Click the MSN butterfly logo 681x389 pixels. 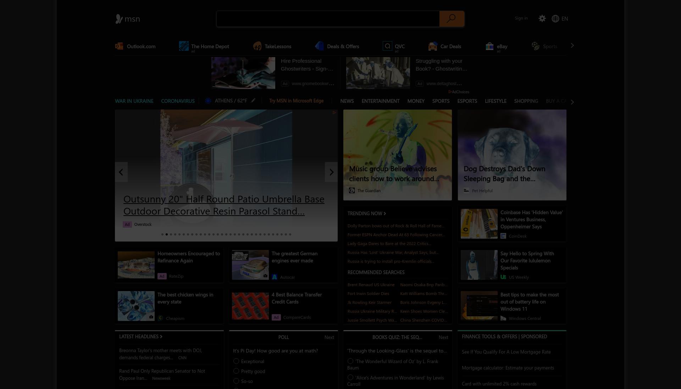127,19
